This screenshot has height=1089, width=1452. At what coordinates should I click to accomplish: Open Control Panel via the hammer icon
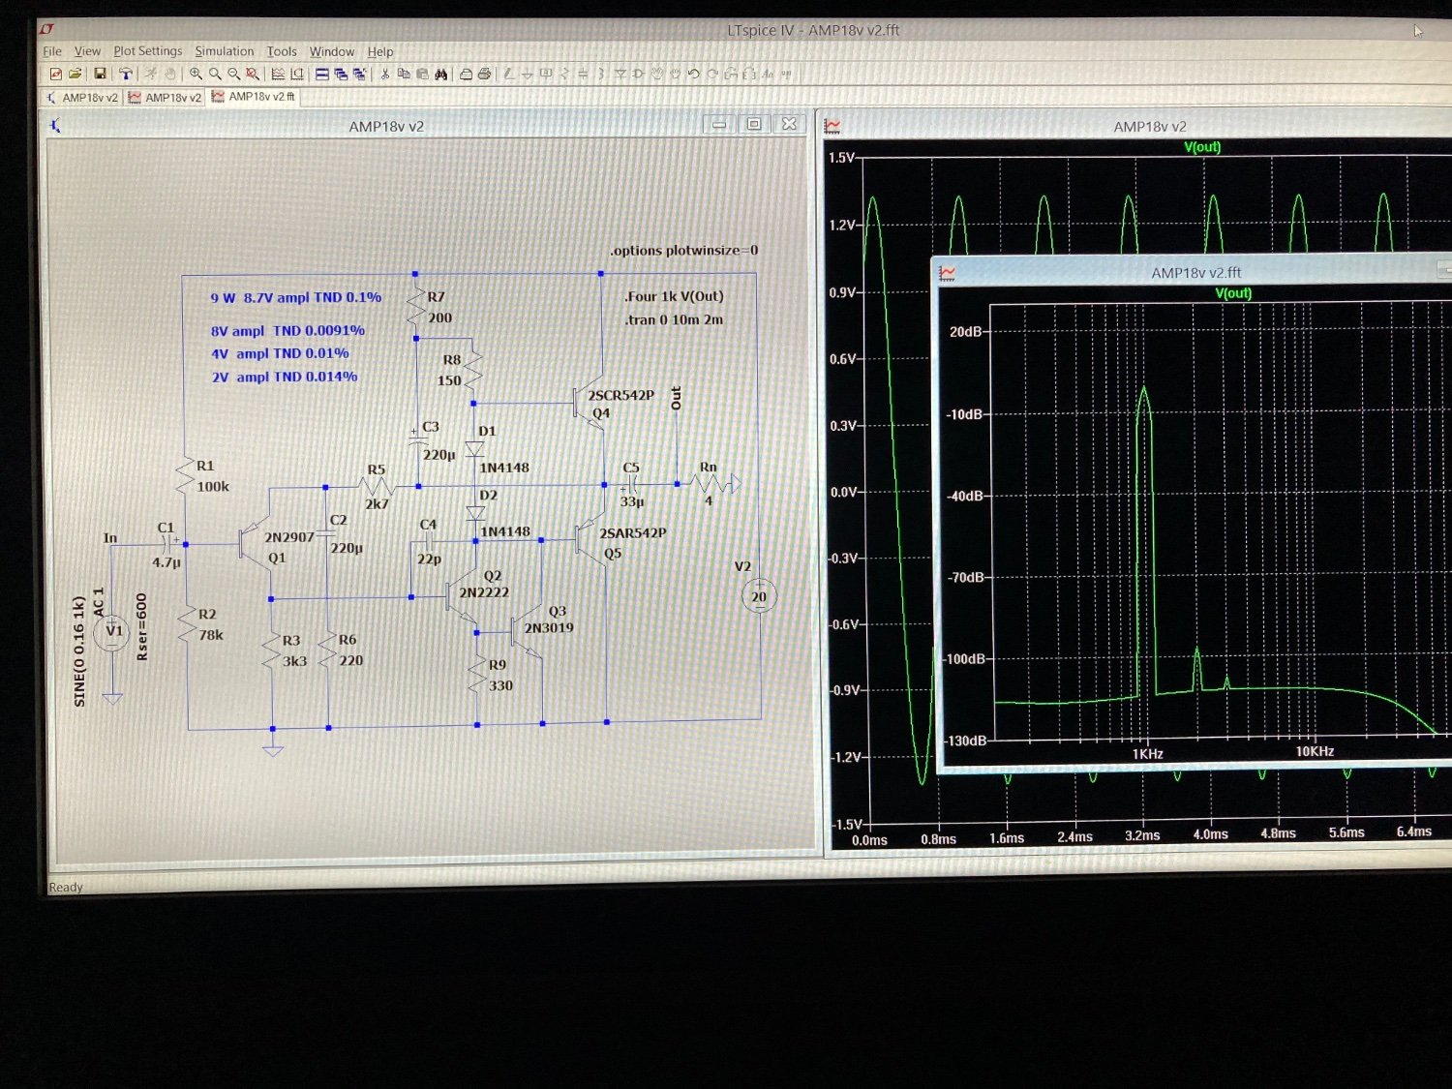point(125,74)
